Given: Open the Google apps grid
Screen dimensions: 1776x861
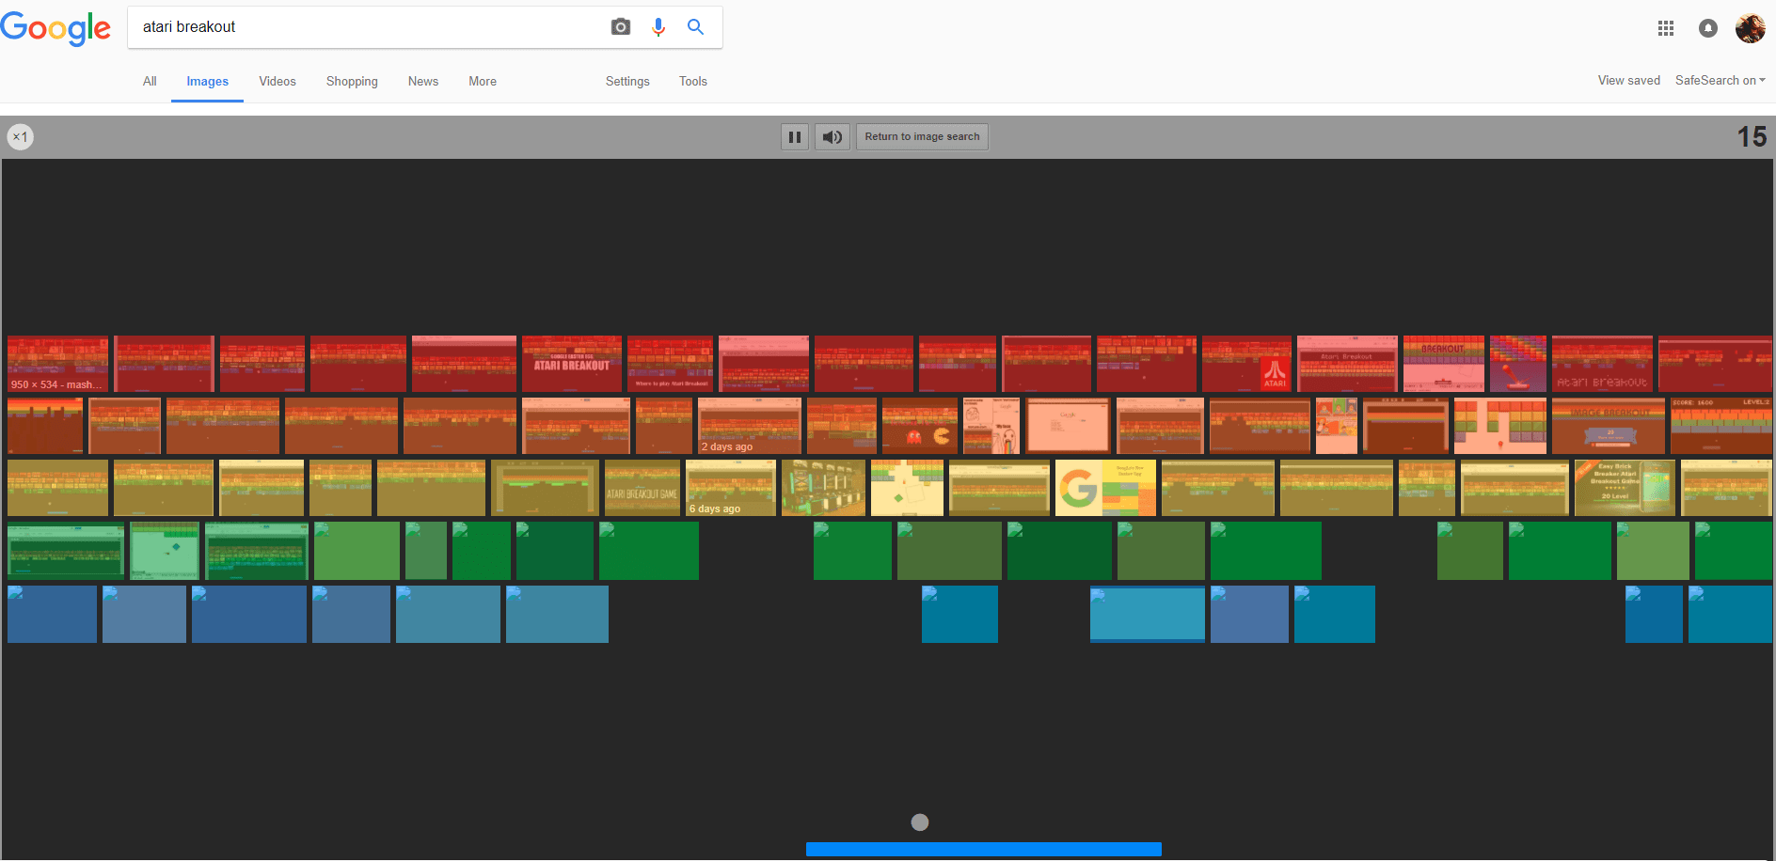Looking at the screenshot, I should tap(1666, 28).
